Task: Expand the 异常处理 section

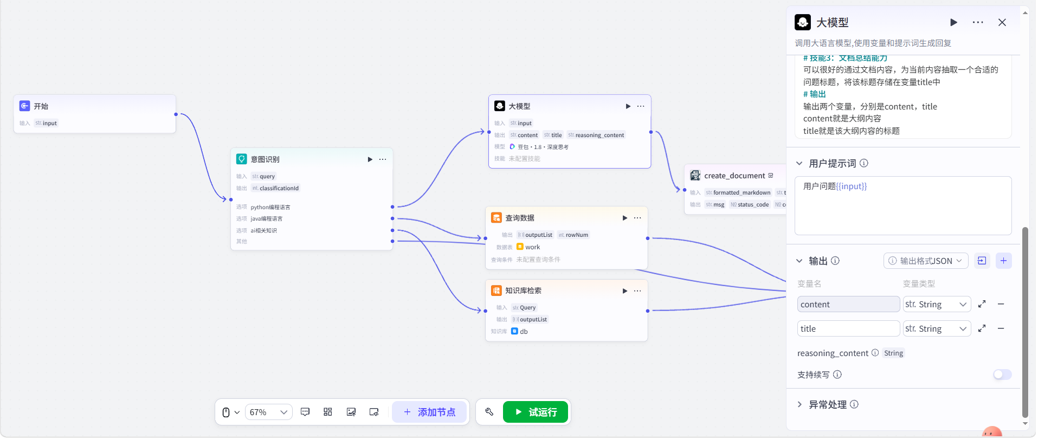Action: point(800,404)
